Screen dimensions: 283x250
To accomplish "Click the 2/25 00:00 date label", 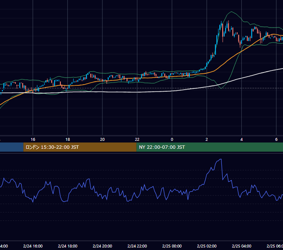I will pyautogui.click(x=172, y=246).
